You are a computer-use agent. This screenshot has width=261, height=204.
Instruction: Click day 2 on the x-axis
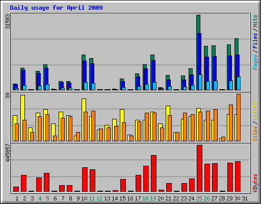pos(24,198)
